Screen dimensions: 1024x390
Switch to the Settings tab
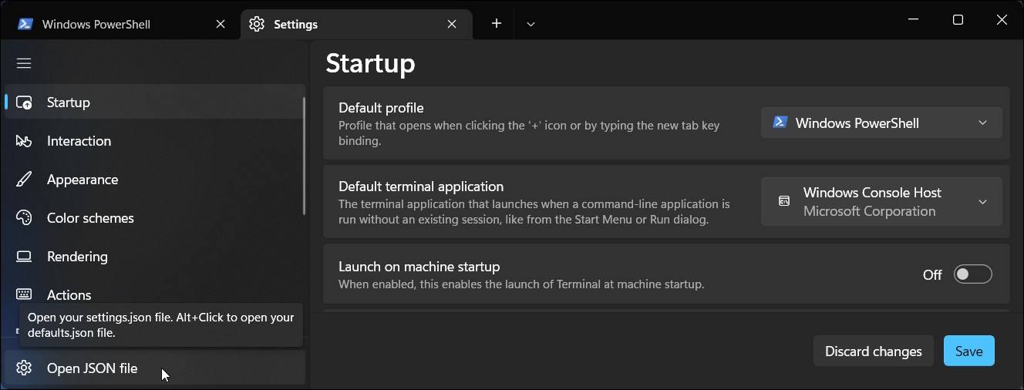[356, 24]
